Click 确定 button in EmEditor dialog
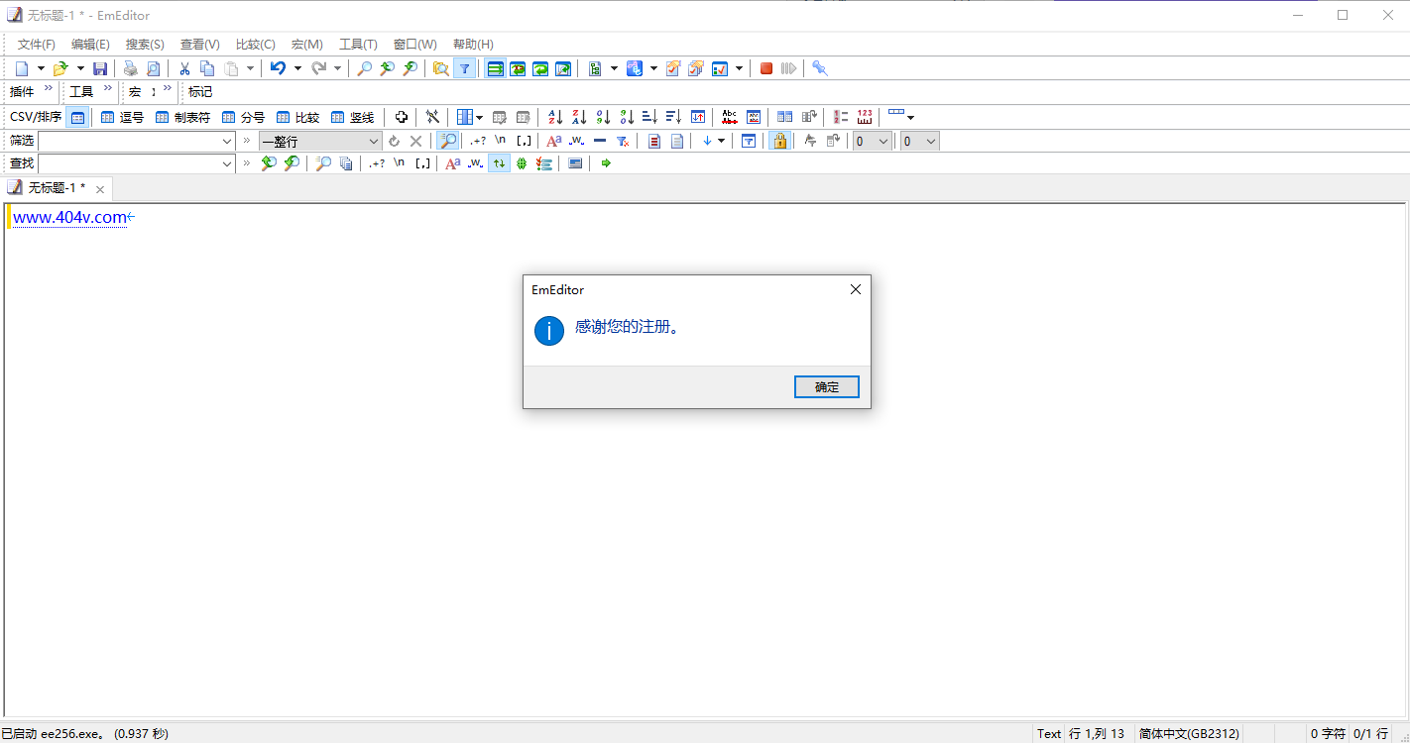 (827, 387)
